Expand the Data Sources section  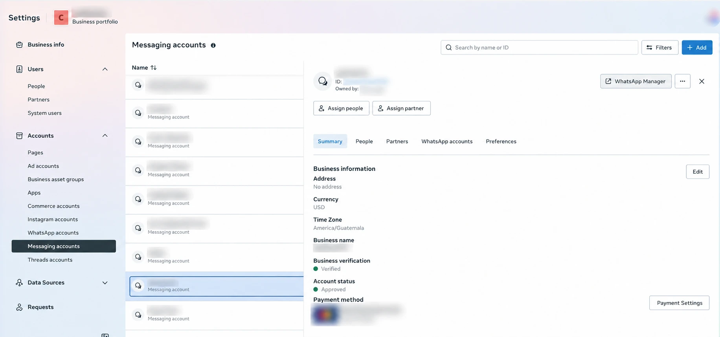[x=105, y=283]
